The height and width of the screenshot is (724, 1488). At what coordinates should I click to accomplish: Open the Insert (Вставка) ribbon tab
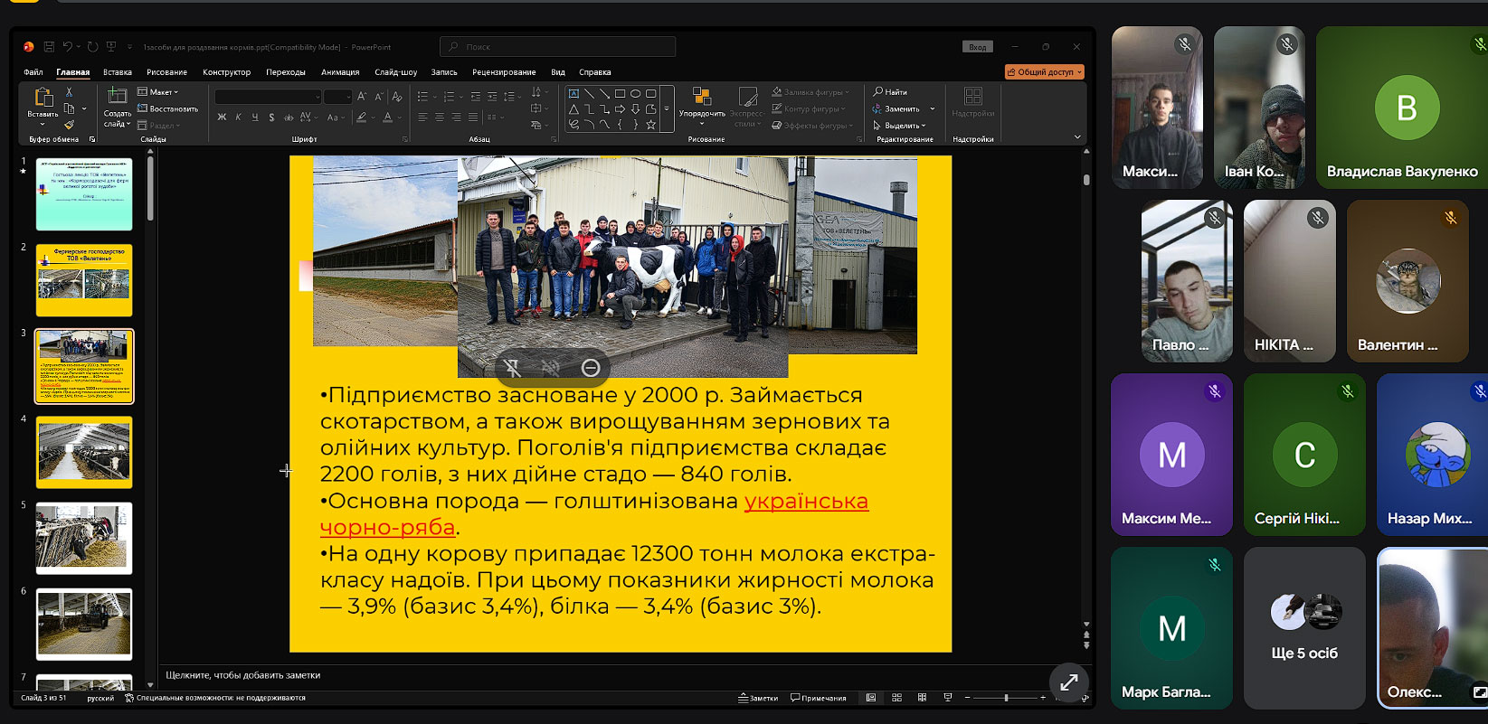point(118,72)
